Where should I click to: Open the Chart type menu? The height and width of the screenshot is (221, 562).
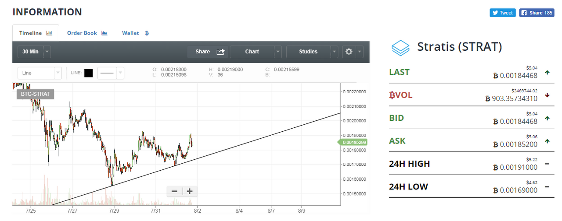(252, 52)
